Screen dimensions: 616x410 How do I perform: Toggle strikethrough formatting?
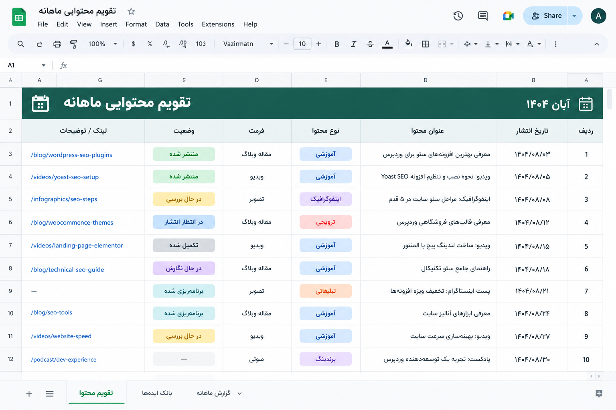pos(370,44)
